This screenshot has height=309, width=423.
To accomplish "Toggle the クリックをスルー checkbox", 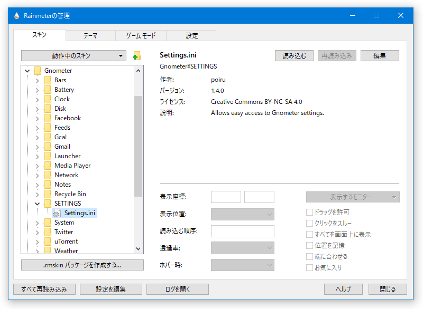I will pos(309,223).
